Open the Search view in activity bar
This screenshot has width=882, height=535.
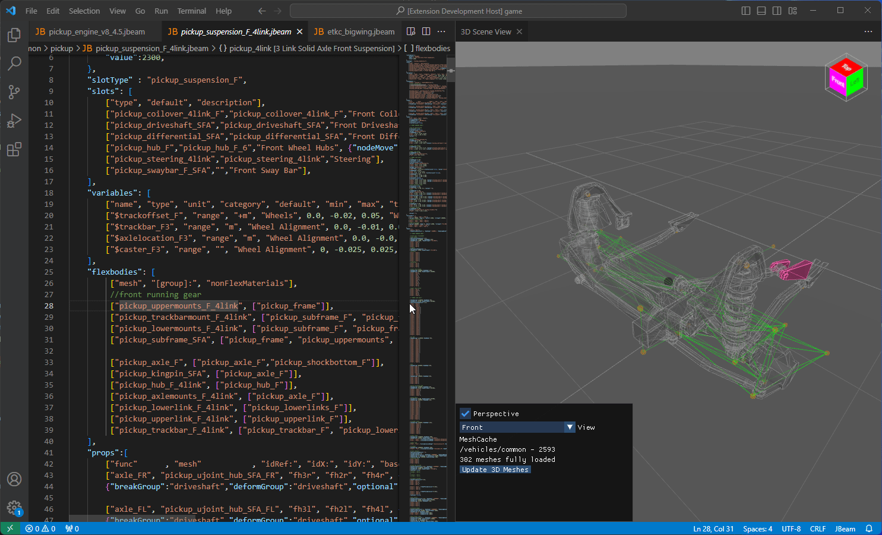tap(14, 63)
